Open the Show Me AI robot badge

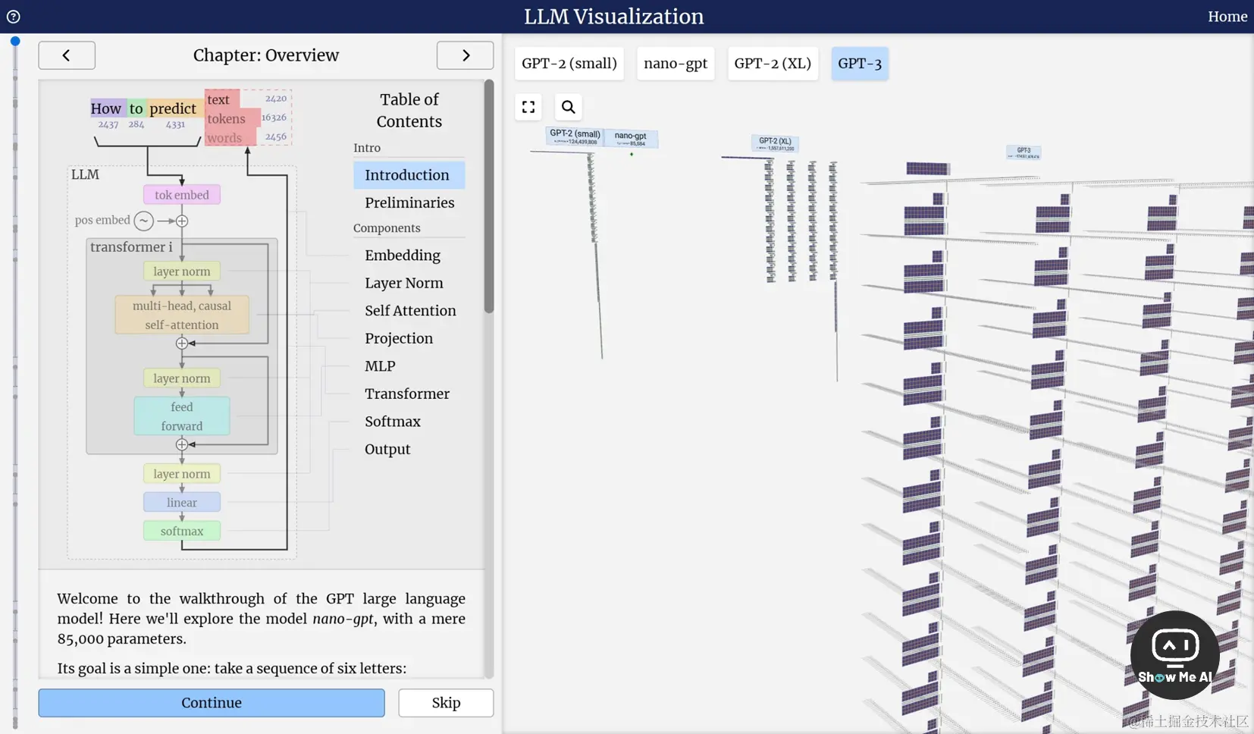(x=1174, y=655)
